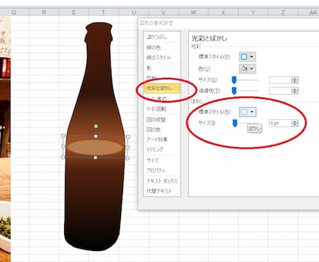Decrease transparency with spinner down arrow
319x262 pixels.
coord(295,92)
